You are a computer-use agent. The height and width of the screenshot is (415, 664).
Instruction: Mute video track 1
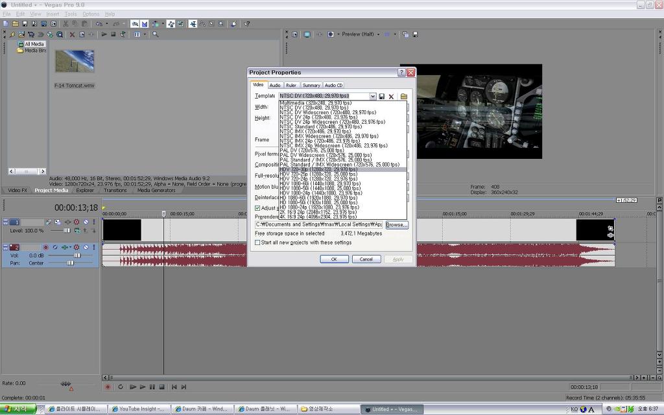pos(86,222)
